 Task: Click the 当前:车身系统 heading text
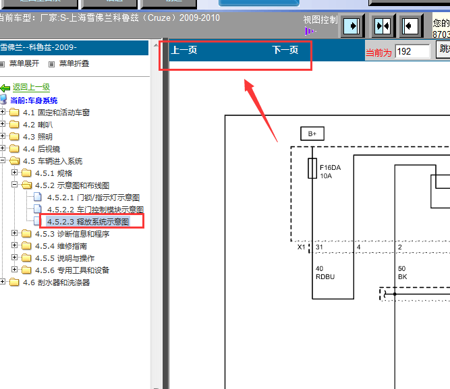(34, 100)
